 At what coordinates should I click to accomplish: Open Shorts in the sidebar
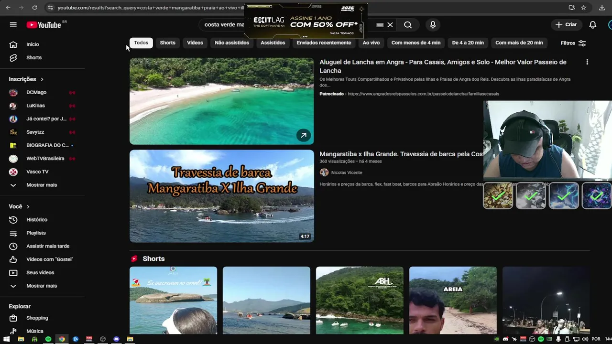click(x=33, y=57)
